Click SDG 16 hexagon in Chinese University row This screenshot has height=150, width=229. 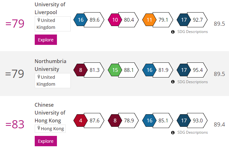point(149,121)
